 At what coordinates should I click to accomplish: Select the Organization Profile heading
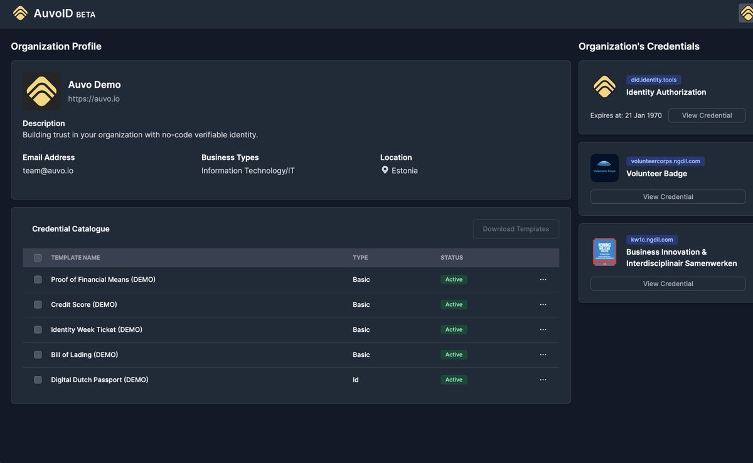point(56,45)
